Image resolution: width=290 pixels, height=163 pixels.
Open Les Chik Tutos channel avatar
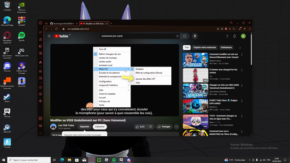(x=53, y=127)
